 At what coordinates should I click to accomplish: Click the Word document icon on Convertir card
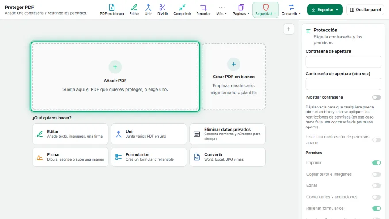coord(197,157)
